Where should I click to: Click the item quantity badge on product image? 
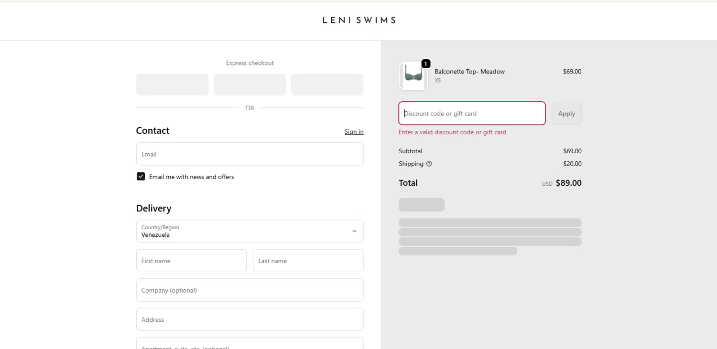point(425,63)
